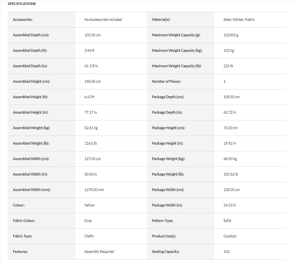294x263 pixels.
Task: Click the Maximum Weight Capacity (kg) label
Action: [178, 50]
